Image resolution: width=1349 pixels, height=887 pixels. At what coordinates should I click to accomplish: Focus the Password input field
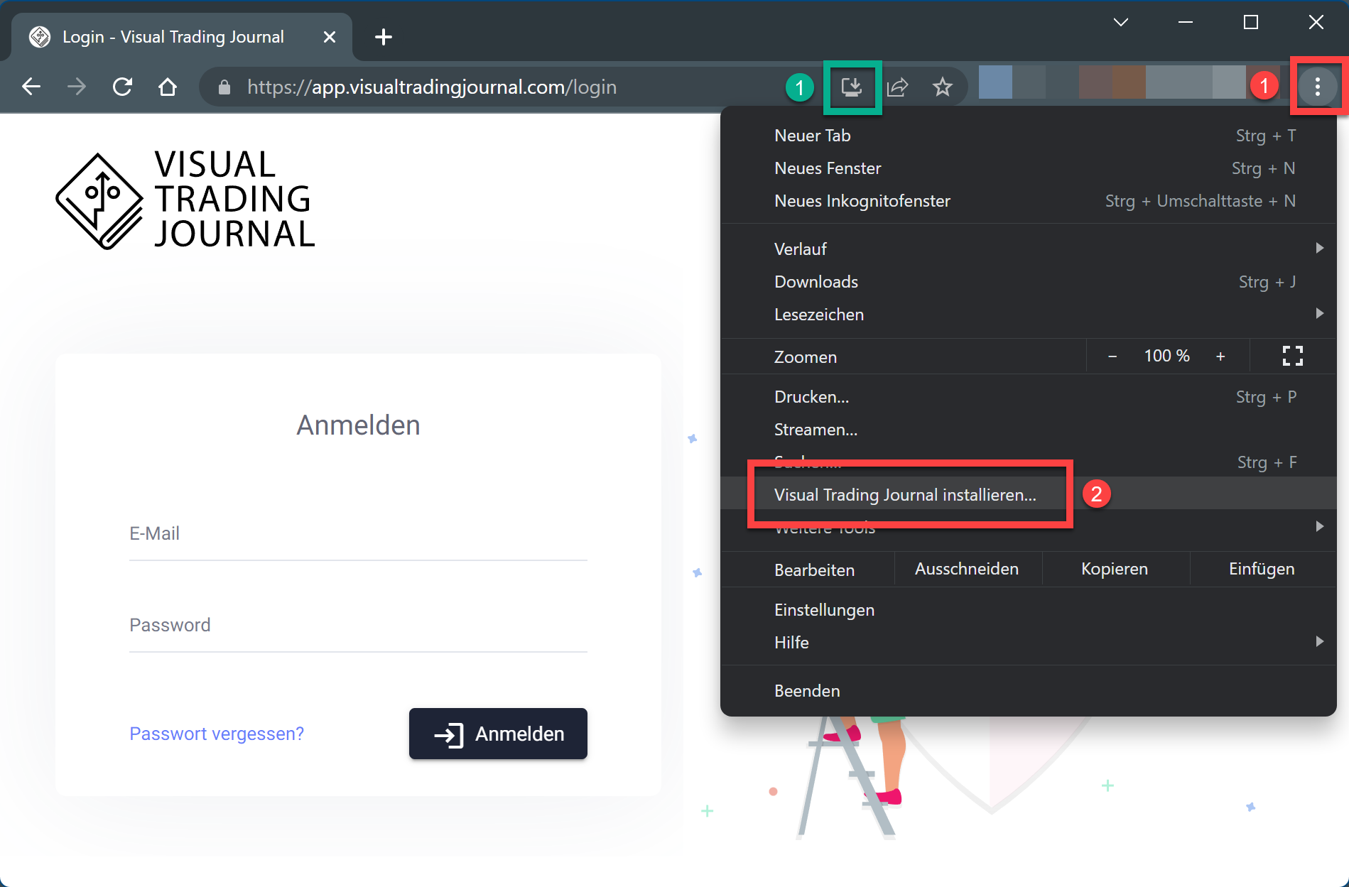(x=358, y=626)
